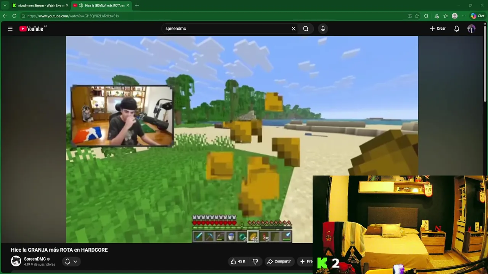
Task: Open the SpreenDMC channel avatar
Action: coord(16,261)
